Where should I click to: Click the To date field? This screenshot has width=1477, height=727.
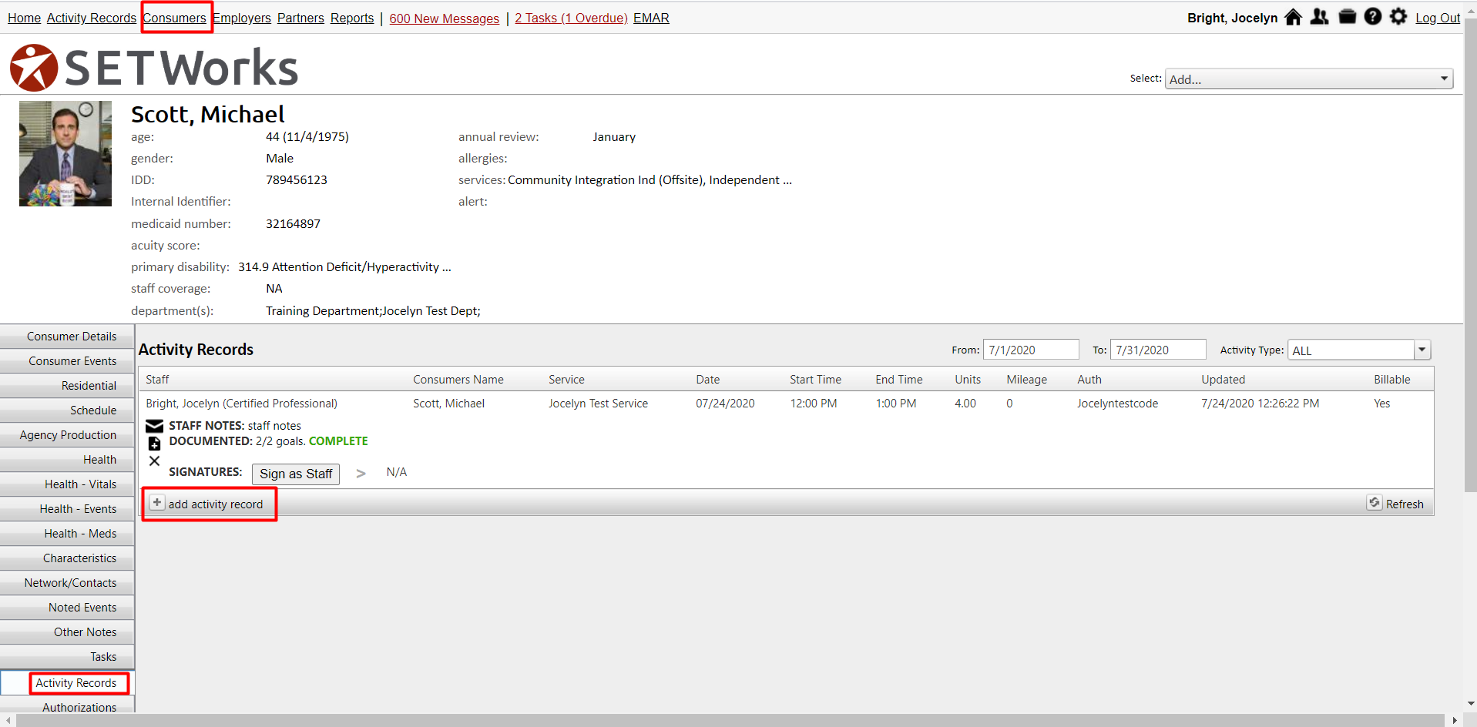tap(1158, 350)
